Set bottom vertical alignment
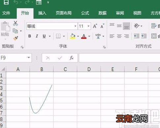160x128 pixels. click(x=126, y=26)
